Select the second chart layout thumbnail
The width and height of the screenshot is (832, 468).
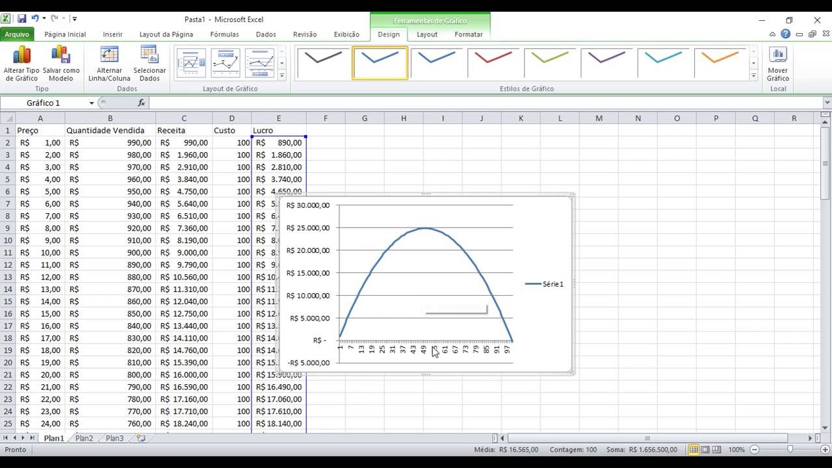(226, 63)
